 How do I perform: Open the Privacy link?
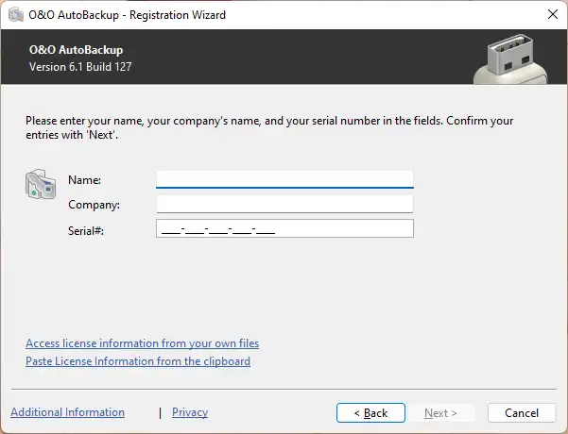[190, 412]
